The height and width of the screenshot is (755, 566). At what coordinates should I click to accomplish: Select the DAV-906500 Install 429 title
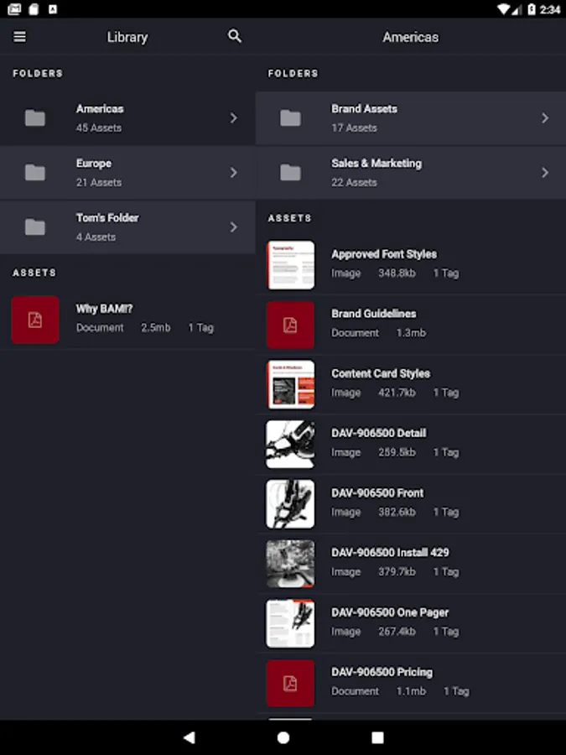390,552
